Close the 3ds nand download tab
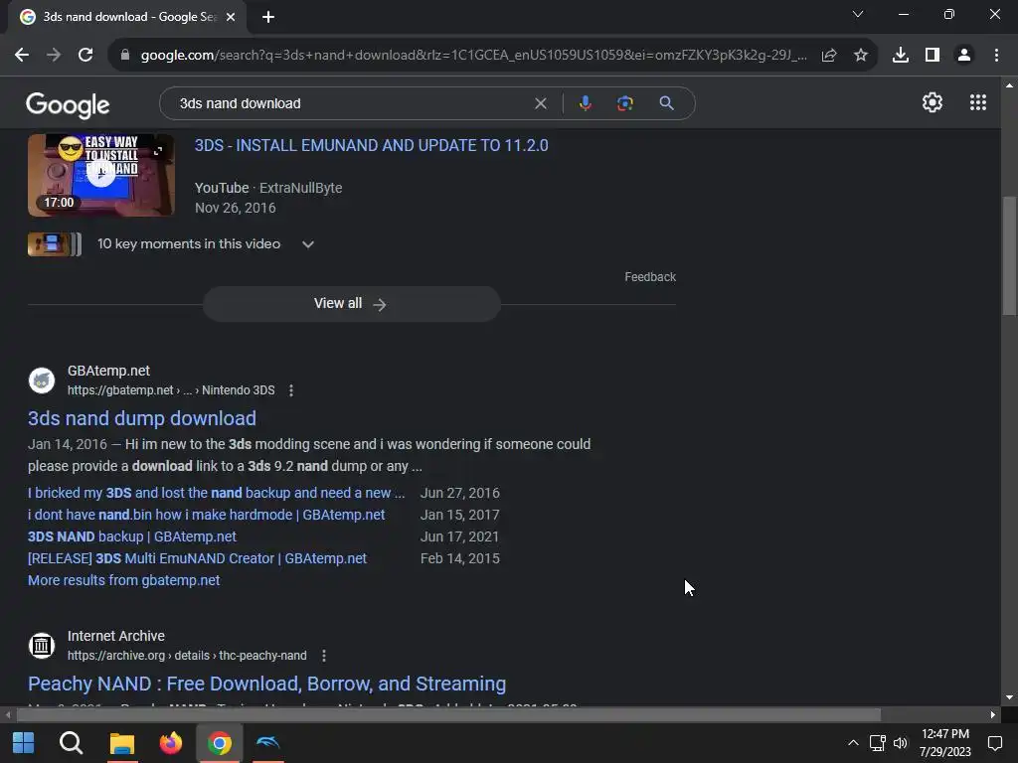This screenshot has width=1018, height=763. [x=231, y=17]
